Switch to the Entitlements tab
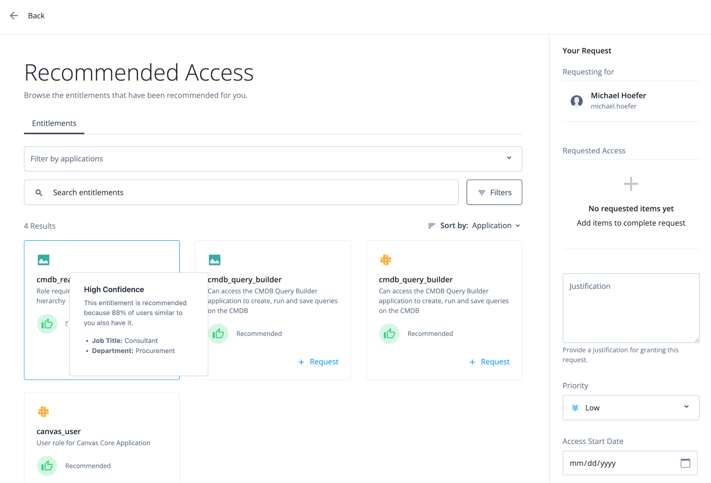The image size is (711, 483). click(54, 123)
